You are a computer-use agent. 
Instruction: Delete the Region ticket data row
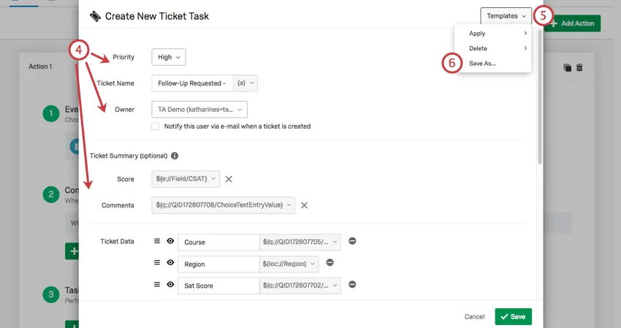pyautogui.click(x=329, y=263)
